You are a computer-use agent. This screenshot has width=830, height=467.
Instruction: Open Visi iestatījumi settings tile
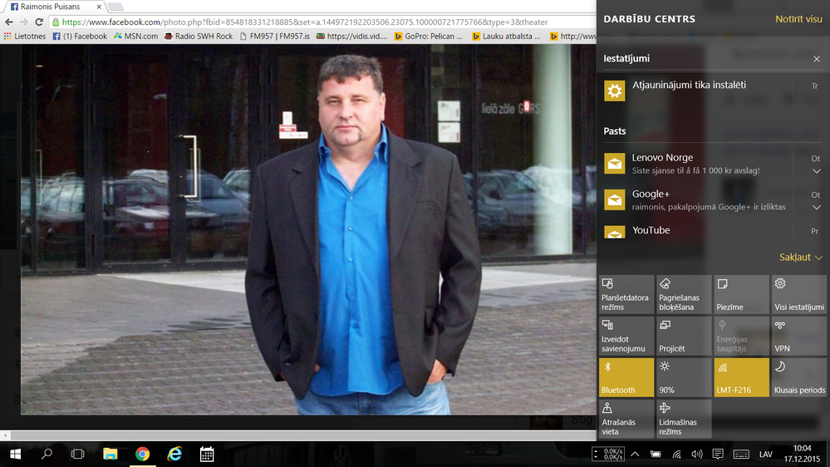[798, 294]
